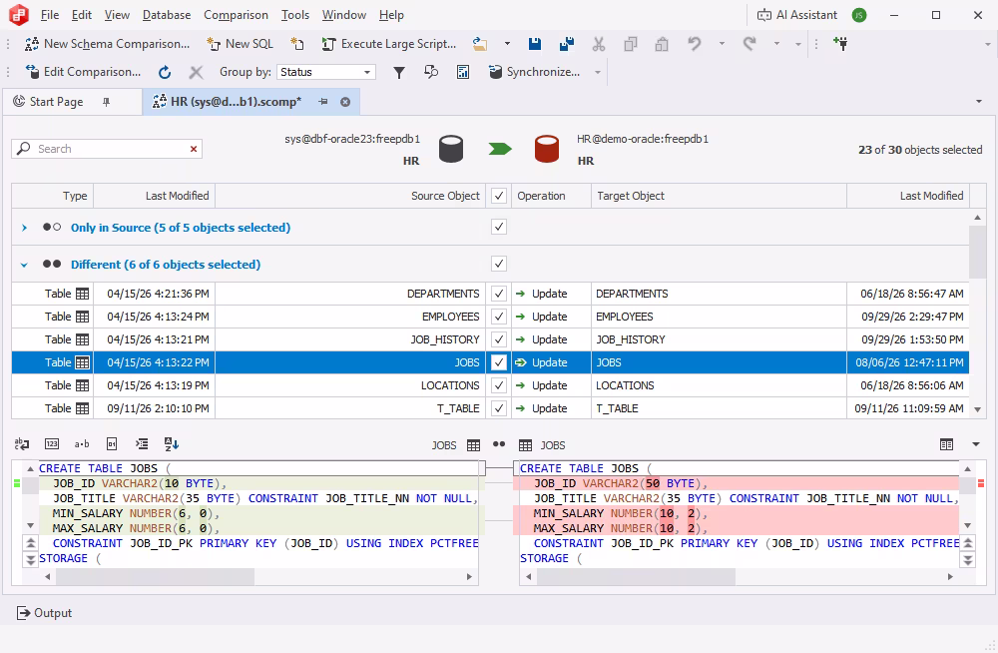The width and height of the screenshot is (998, 653).
Task: Click the open file folder icon
Action: [480, 44]
